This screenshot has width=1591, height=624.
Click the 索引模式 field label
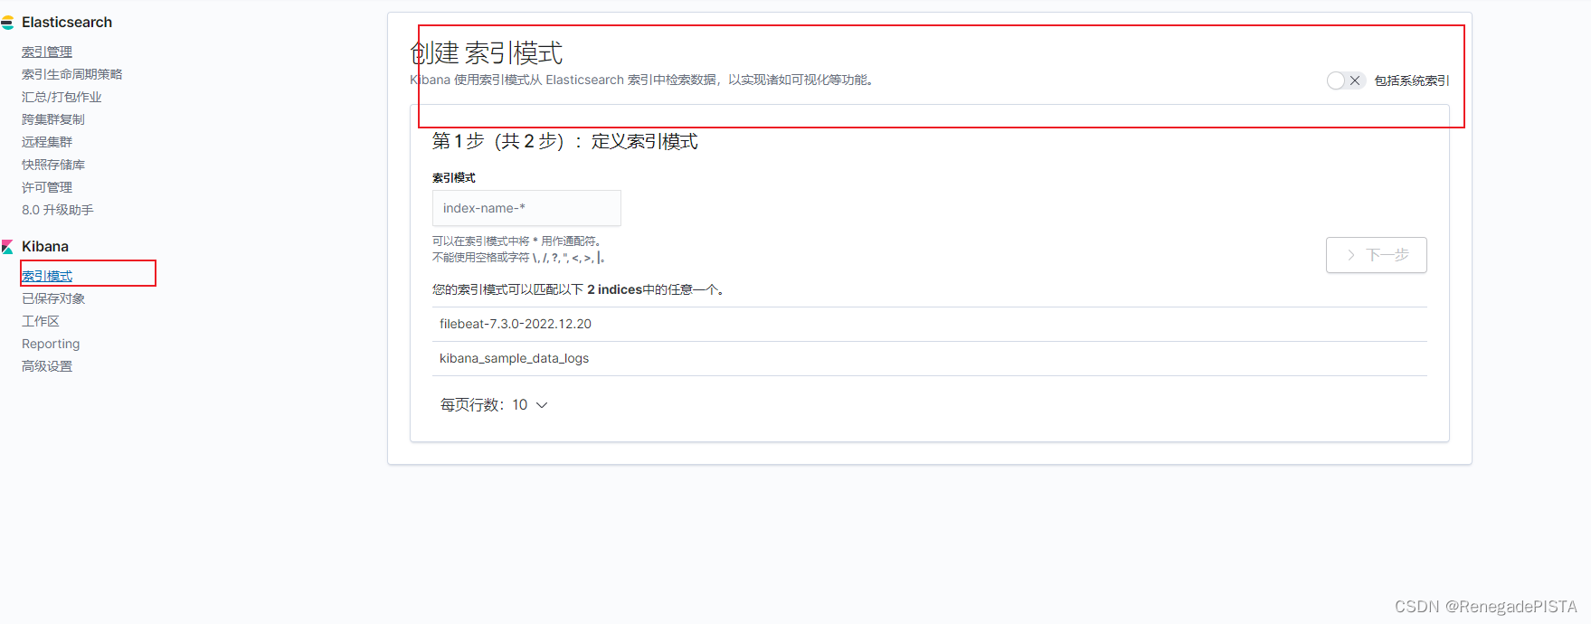coord(454,178)
